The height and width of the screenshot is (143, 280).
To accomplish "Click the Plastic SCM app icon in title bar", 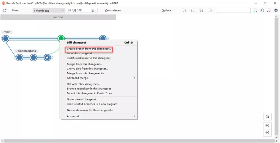I will coord(4,3).
